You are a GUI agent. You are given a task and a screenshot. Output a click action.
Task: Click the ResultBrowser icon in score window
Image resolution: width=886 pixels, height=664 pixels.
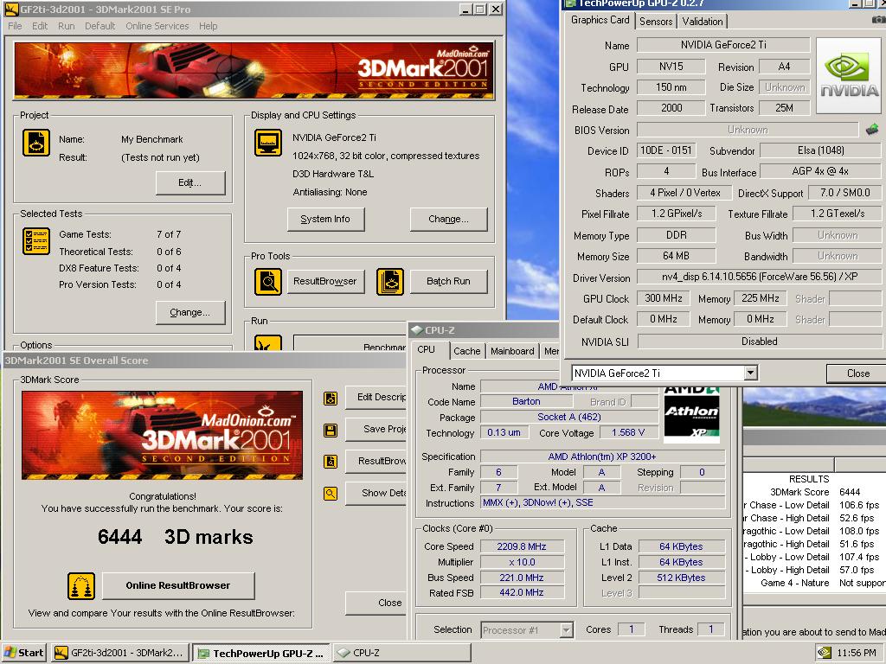click(331, 462)
